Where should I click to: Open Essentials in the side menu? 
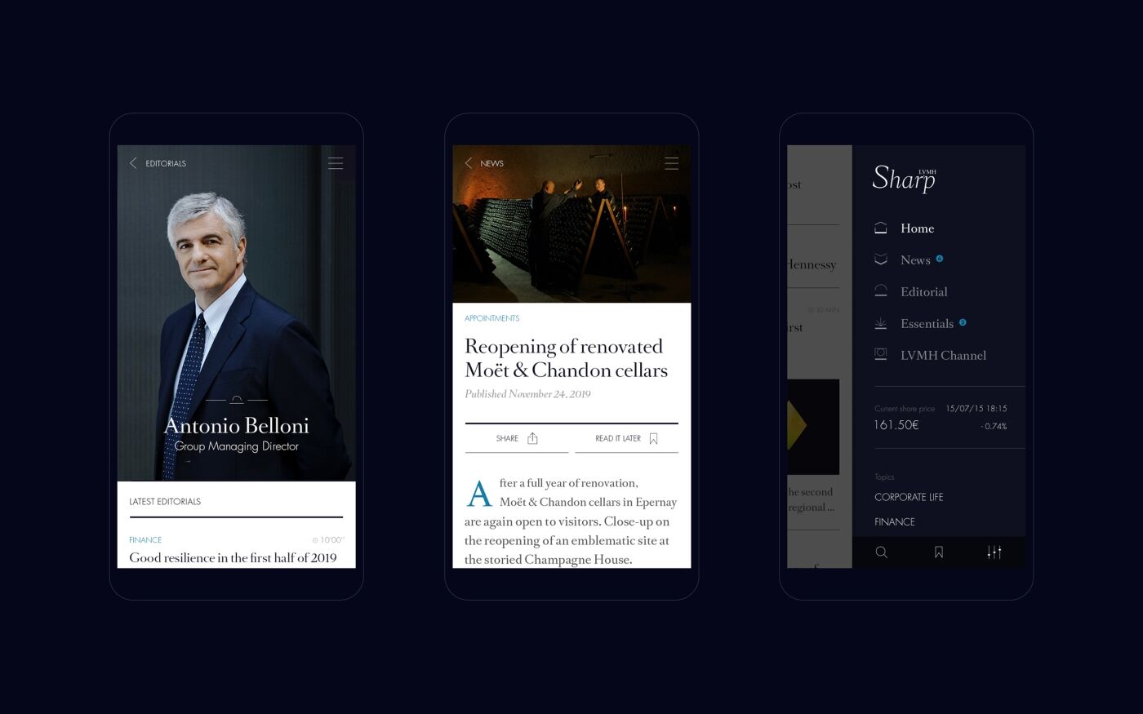pyautogui.click(x=927, y=324)
